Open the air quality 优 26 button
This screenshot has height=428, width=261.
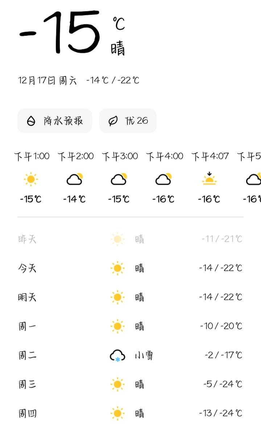point(128,121)
